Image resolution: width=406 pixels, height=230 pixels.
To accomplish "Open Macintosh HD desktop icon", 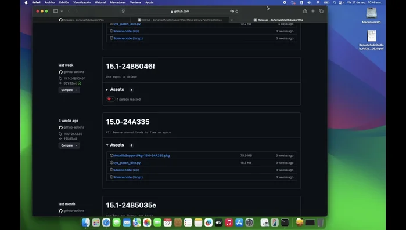I will pyautogui.click(x=371, y=16).
